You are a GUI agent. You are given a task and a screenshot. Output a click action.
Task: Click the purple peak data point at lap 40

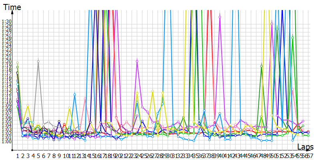tap(220, 17)
